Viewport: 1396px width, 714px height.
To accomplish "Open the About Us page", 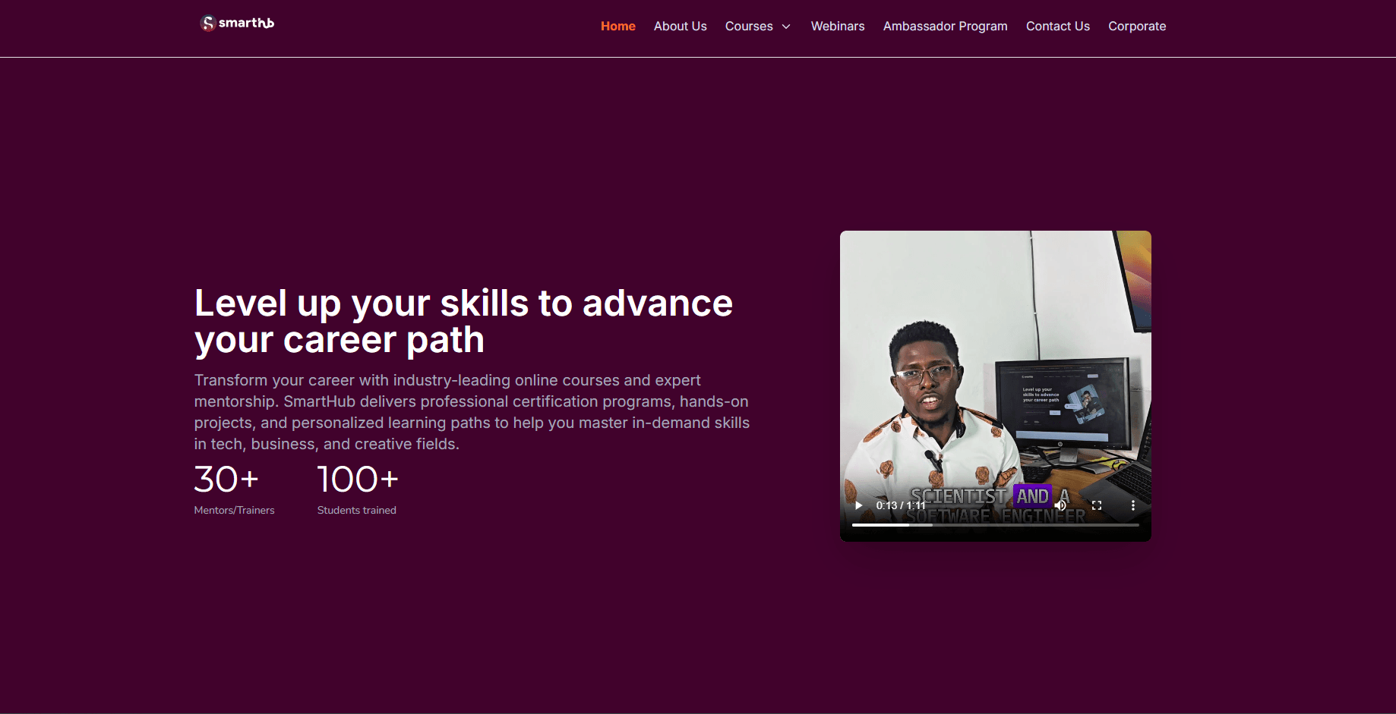I will coord(680,26).
